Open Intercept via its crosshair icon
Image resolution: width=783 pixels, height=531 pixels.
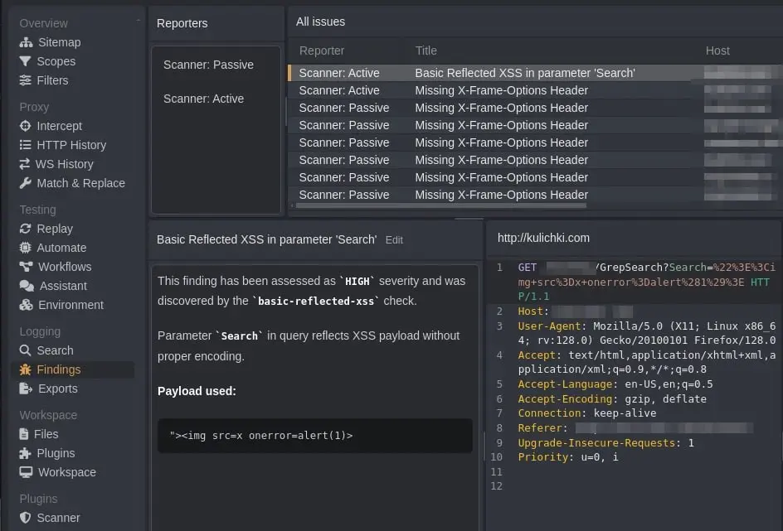coord(25,126)
